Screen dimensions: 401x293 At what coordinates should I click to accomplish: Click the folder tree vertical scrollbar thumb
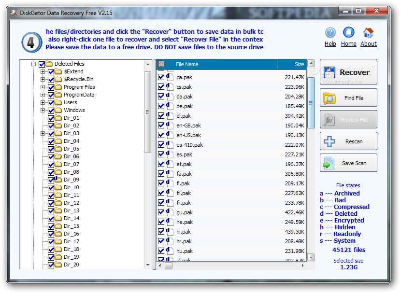pyautogui.click(x=147, y=112)
